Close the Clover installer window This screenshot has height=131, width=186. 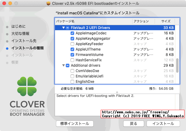pos(4,3)
